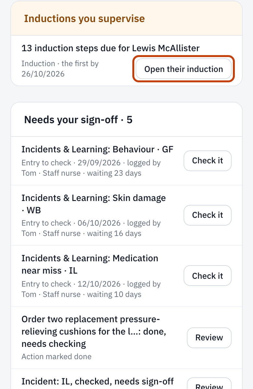Review the replacement pressure-relieving cushions action
The height and width of the screenshot is (389, 253).
pyautogui.click(x=209, y=337)
